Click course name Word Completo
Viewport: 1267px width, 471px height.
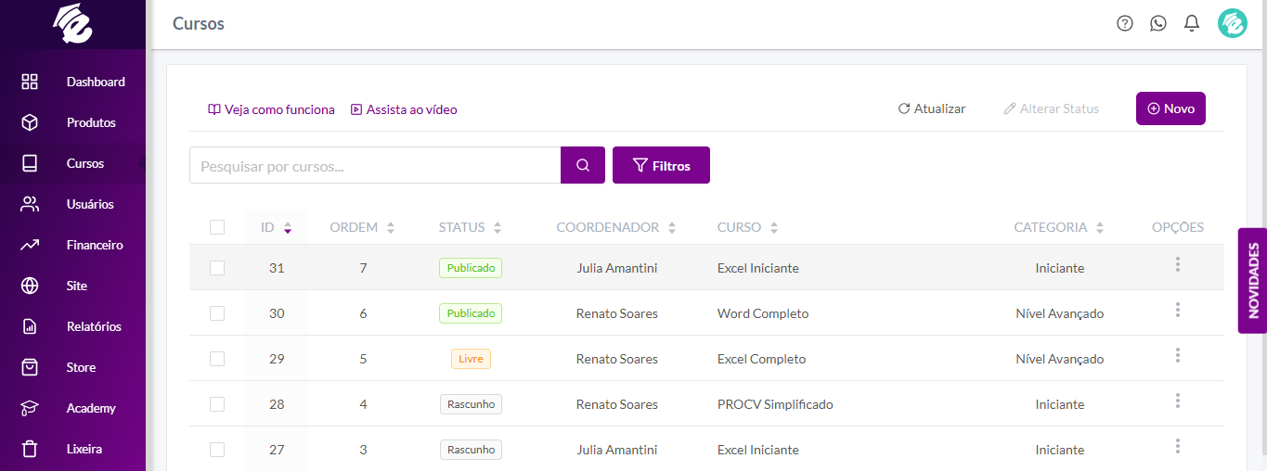pyautogui.click(x=763, y=313)
